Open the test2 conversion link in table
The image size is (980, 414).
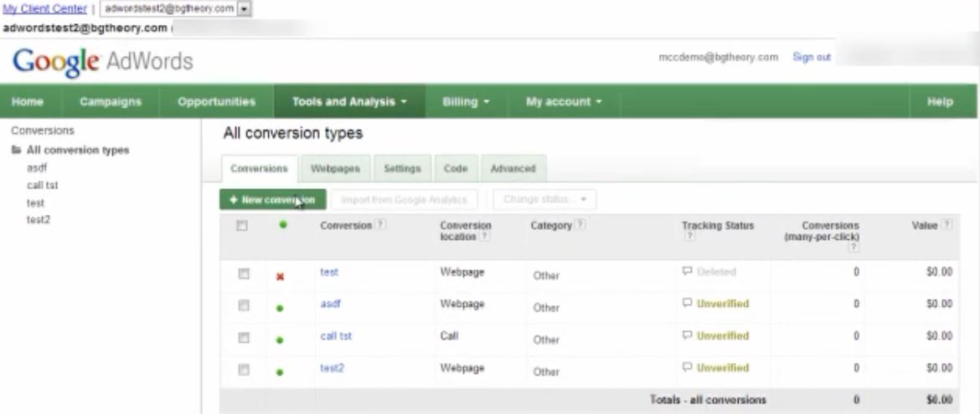tap(332, 368)
